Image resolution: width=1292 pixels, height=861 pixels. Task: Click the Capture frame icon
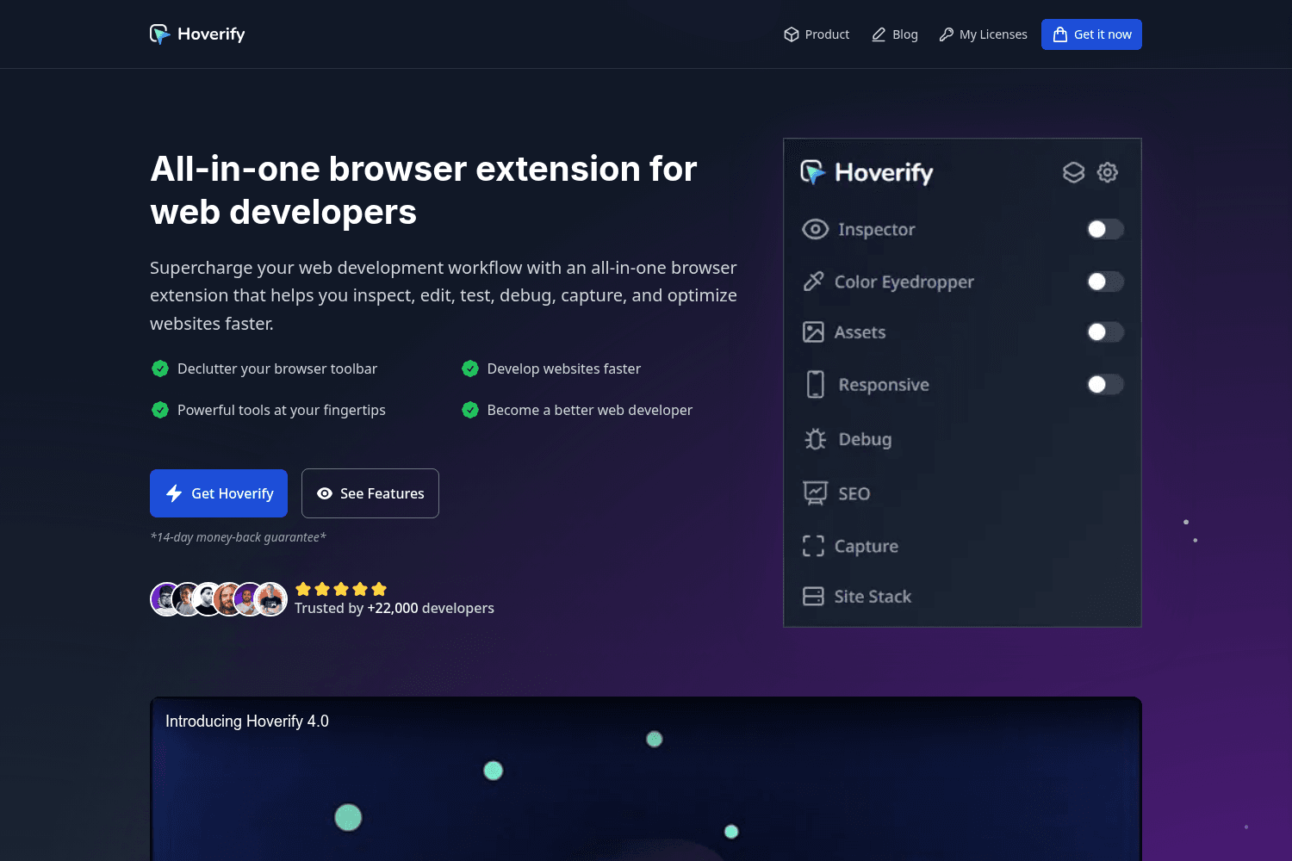[813, 546]
